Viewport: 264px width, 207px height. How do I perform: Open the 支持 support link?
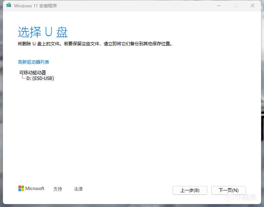click(58, 189)
